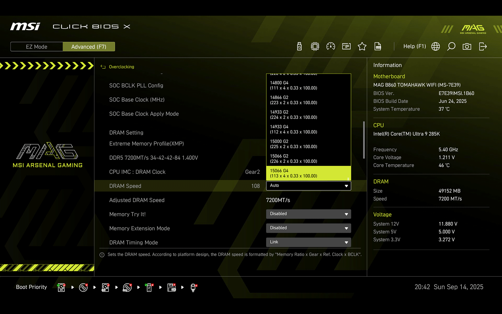
Task: Select Extreme Memory Profile(XMP) setting
Action: click(147, 143)
